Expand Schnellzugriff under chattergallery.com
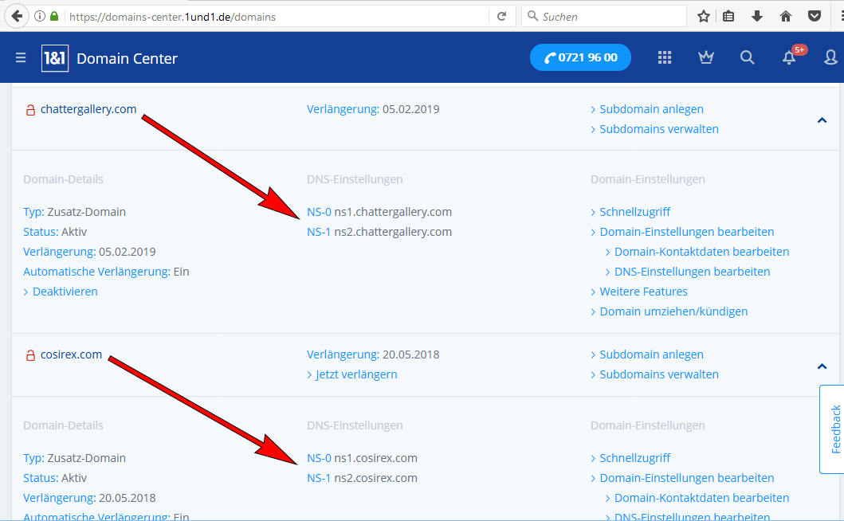 (x=634, y=212)
